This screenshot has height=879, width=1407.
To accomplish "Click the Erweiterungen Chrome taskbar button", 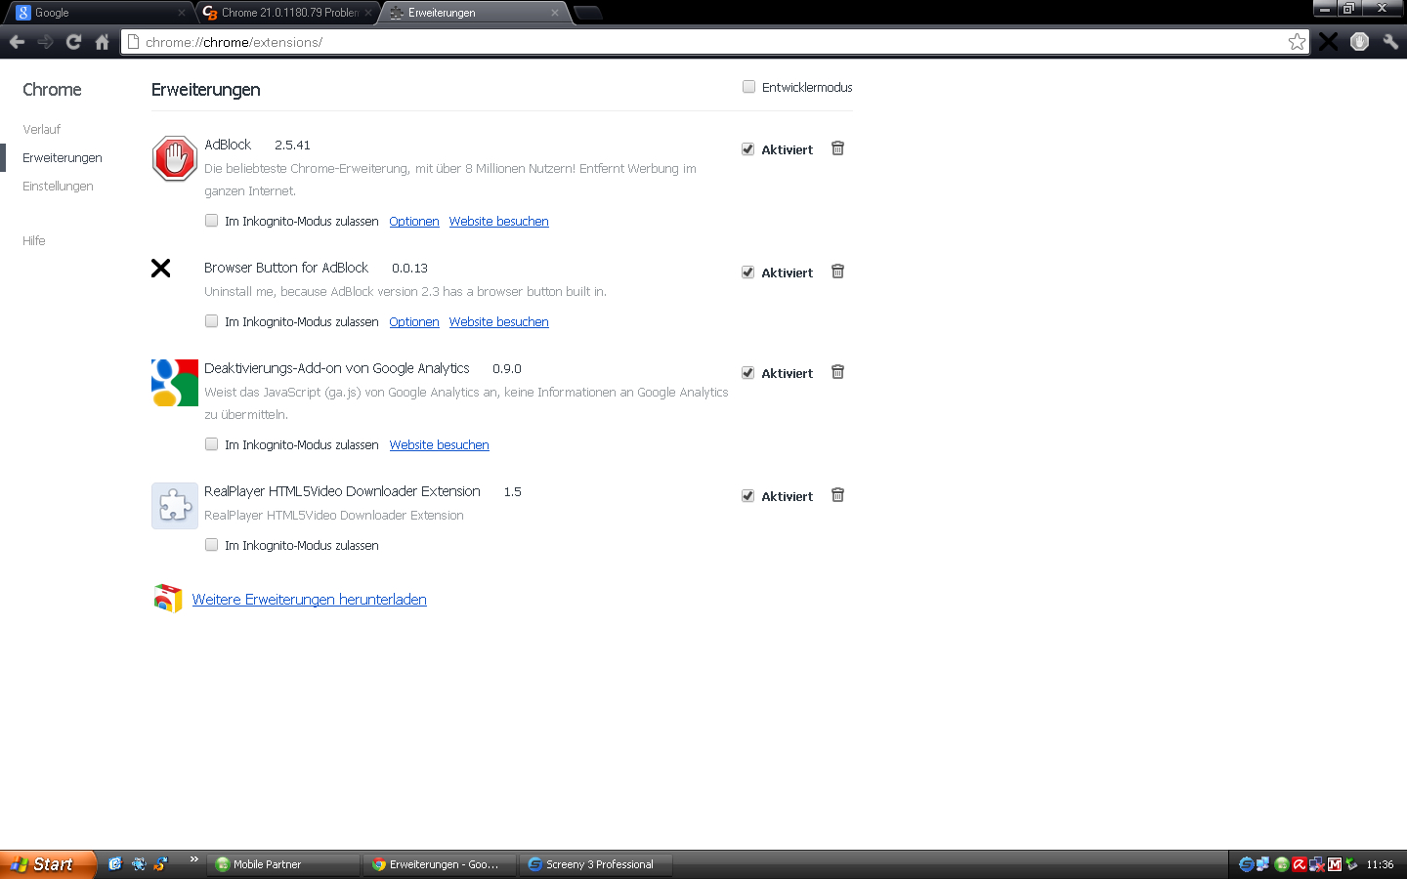I will coord(440,864).
